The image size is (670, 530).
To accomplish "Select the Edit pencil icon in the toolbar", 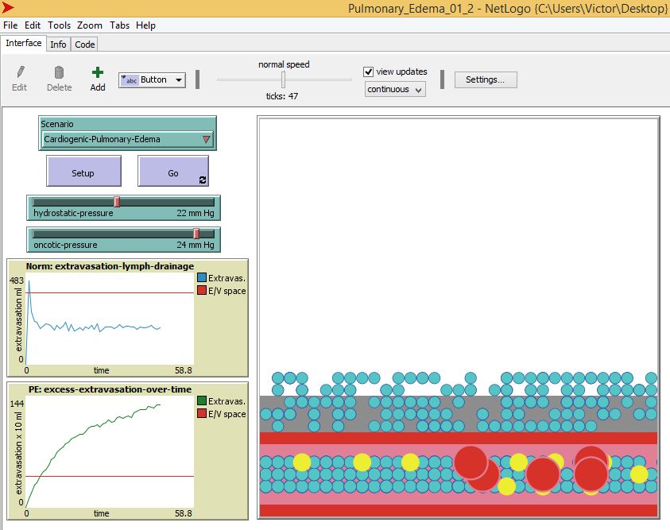I will click(19, 72).
